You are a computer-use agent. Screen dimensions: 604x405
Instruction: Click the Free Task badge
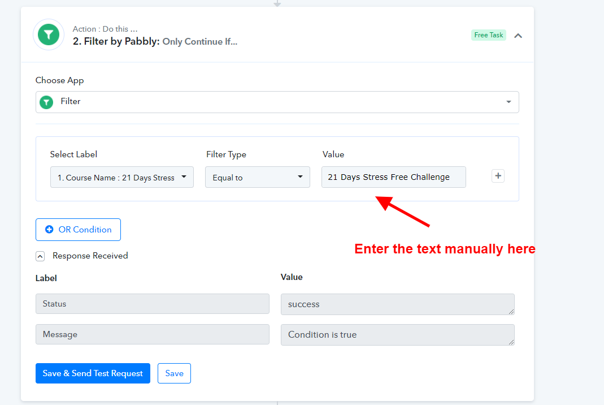[488, 35]
